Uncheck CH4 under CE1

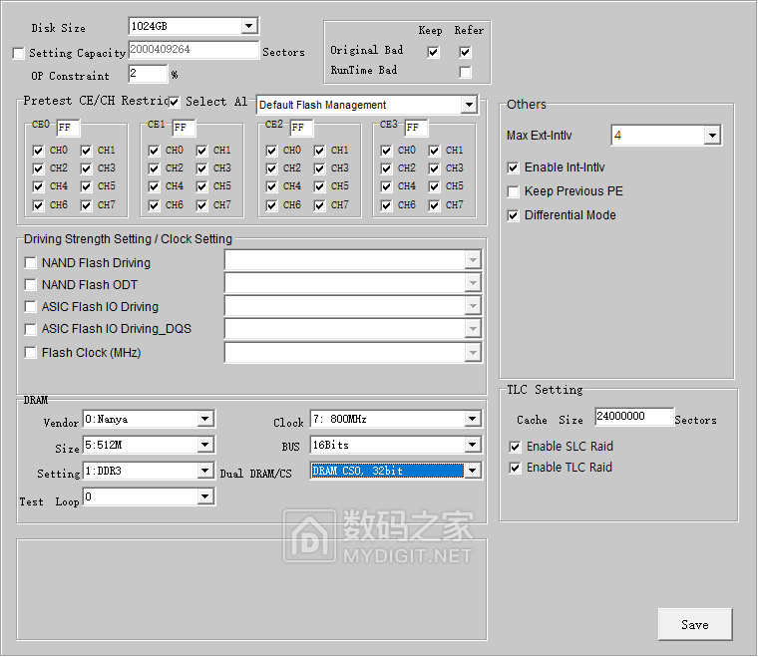click(x=154, y=186)
